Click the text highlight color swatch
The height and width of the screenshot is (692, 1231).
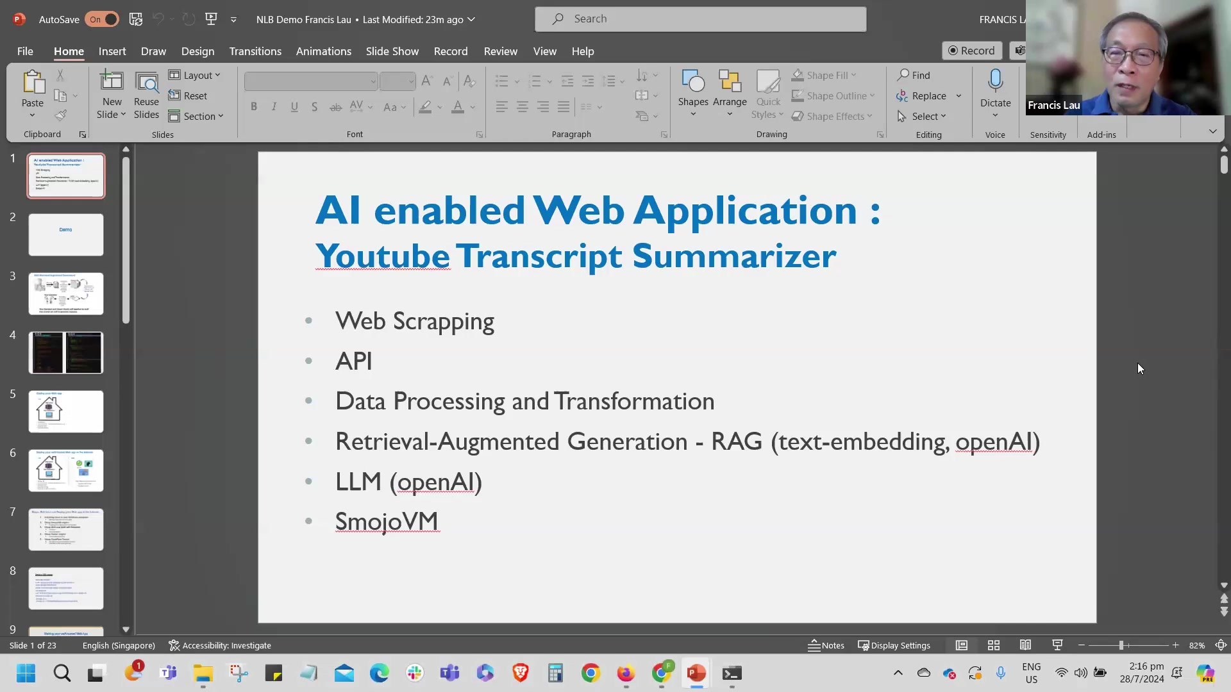425,107
